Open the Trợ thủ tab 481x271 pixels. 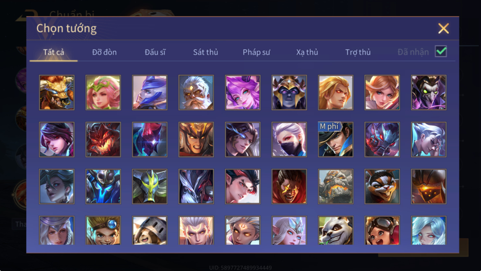(x=358, y=52)
